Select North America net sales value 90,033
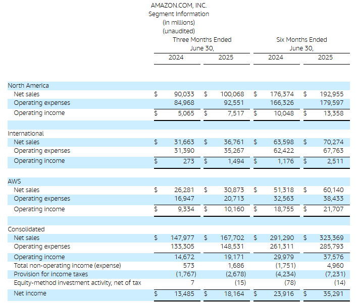Image resolution: width=358 pixels, height=303 pixels. point(184,94)
